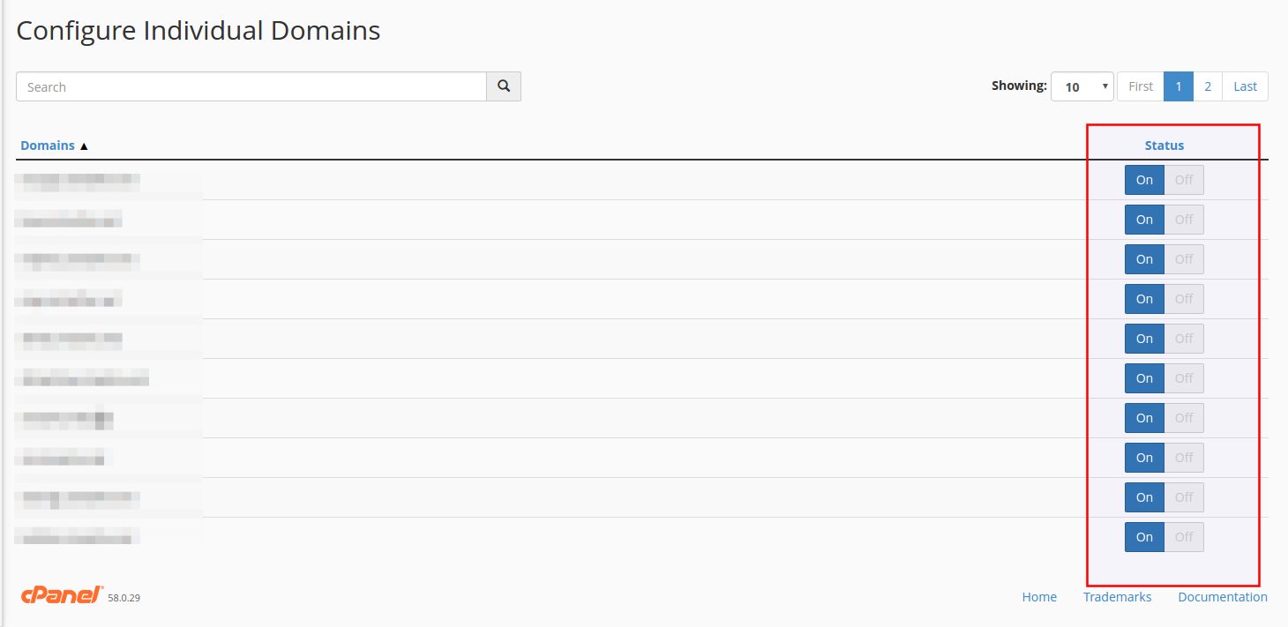Viewport: 1288px width, 627px height.
Task: Click the Status column header
Action: coord(1164,145)
